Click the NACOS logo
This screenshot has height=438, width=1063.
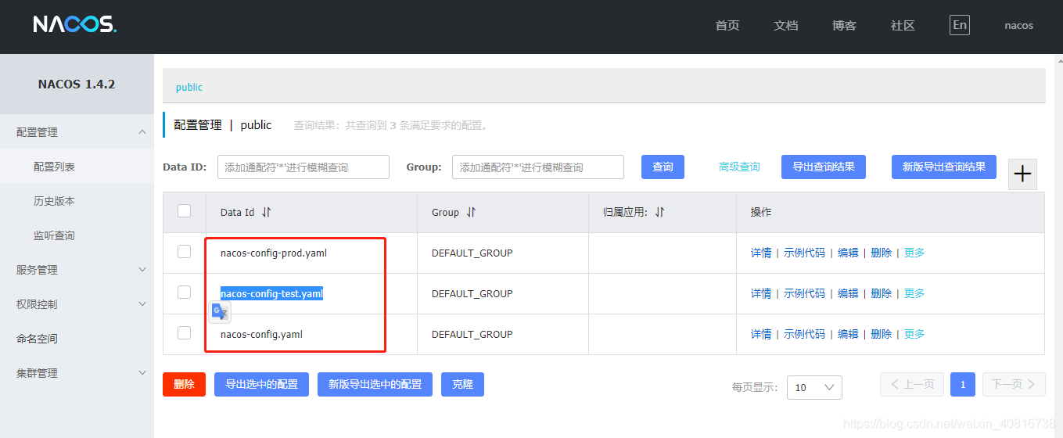(75, 25)
